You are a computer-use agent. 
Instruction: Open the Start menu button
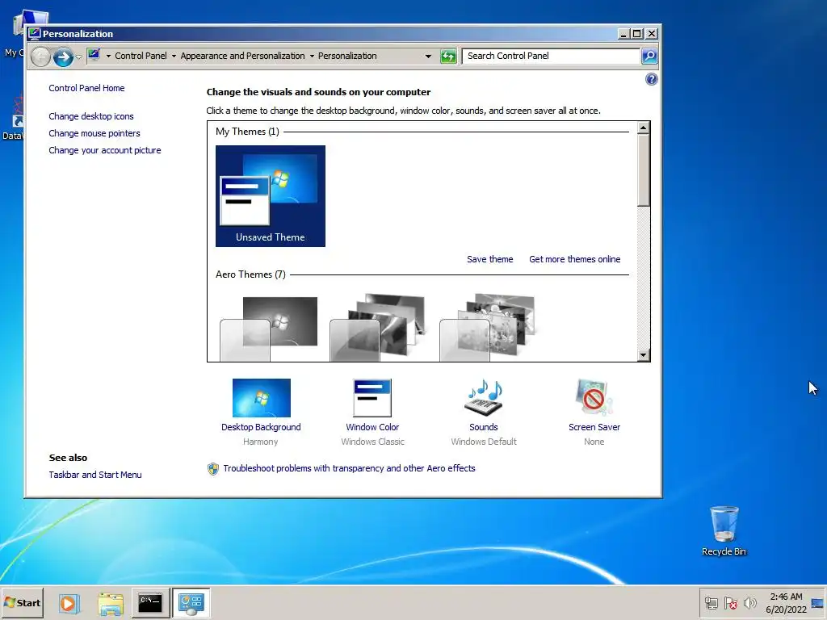tap(22, 602)
